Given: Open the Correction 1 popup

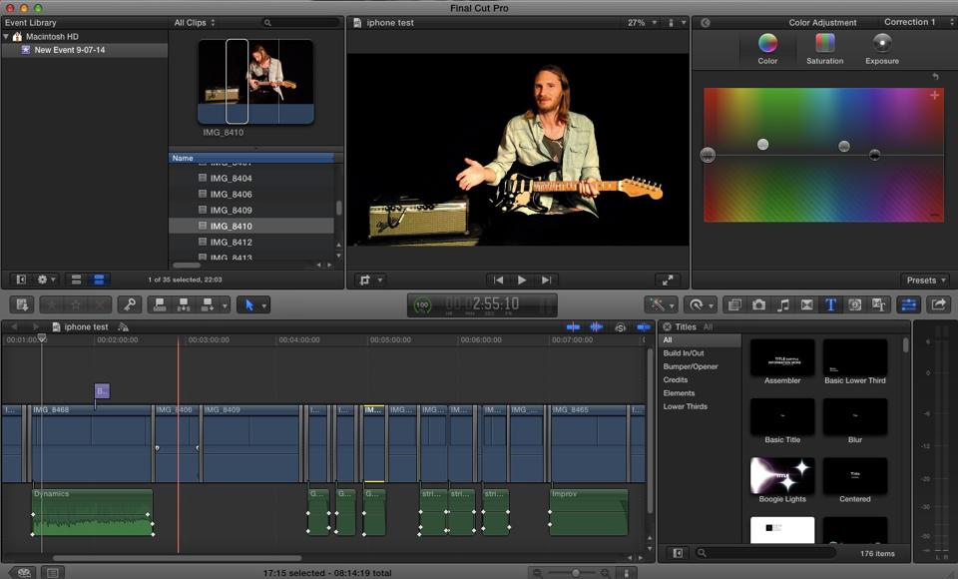Looking at the screenshot, I should [918, 22].
